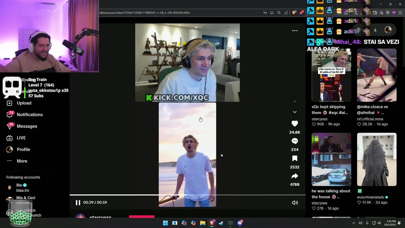Click the Brave Rewards triangle icon
Image resolution: width=405 pixels, height=228 pixels.
click(302, 13)
